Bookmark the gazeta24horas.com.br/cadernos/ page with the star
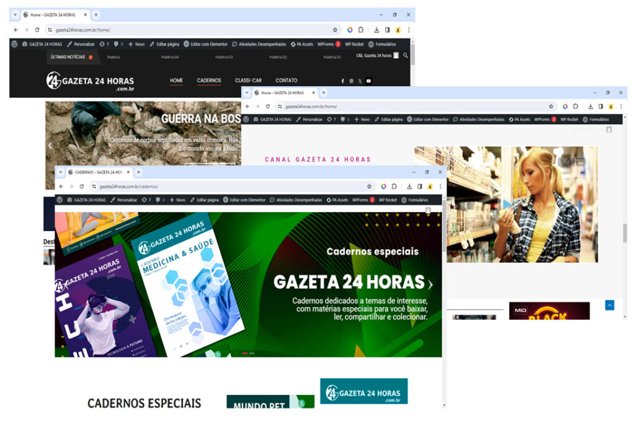Image resolution: width=635 pixels, height=424 pixels. [x=369, y=187]
